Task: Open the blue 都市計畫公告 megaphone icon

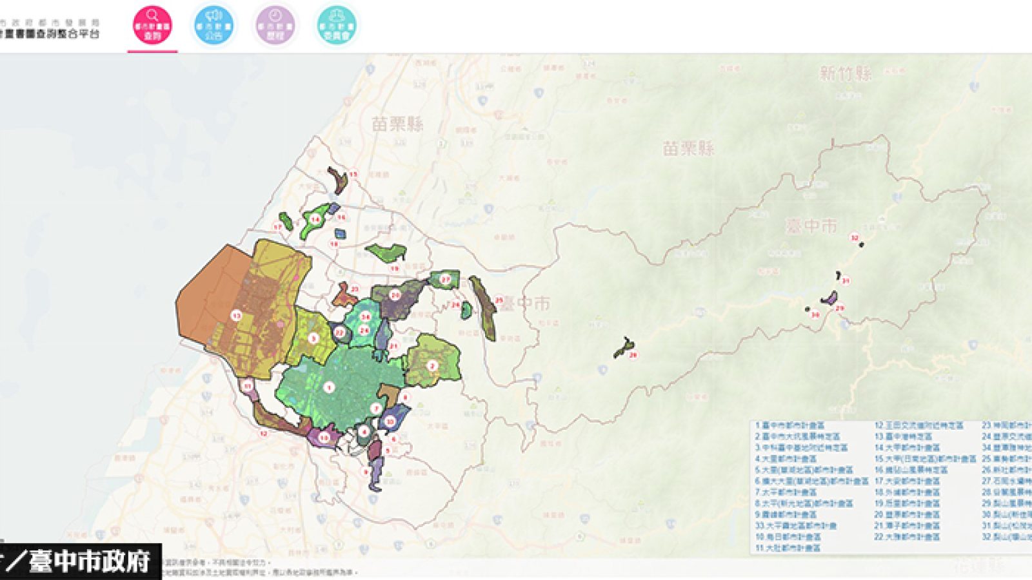Action: pyautogui.click(x=213, y=26)
